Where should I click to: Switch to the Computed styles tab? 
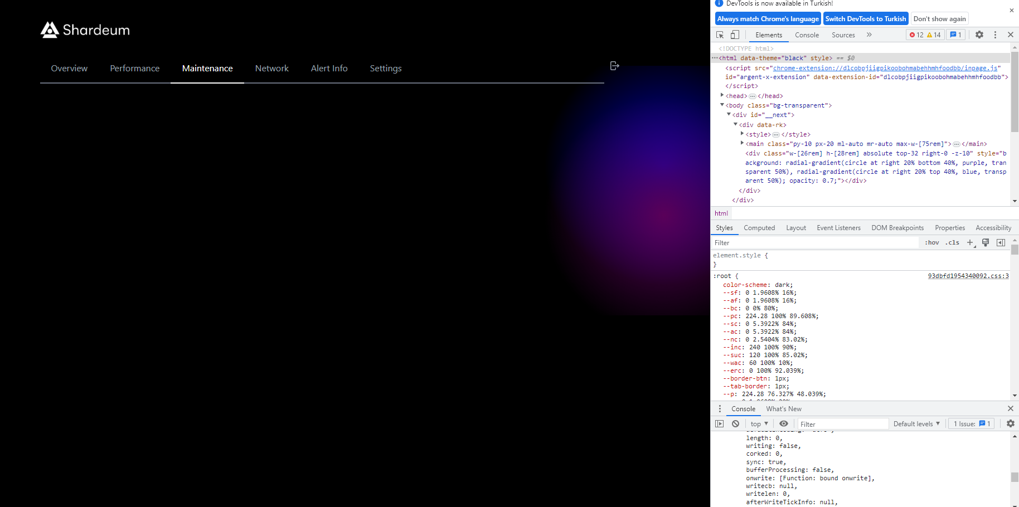[x=759, y=227]
